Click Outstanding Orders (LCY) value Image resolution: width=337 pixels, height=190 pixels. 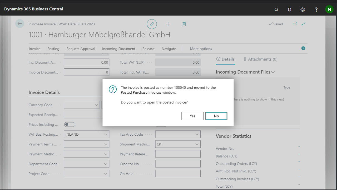299,161
